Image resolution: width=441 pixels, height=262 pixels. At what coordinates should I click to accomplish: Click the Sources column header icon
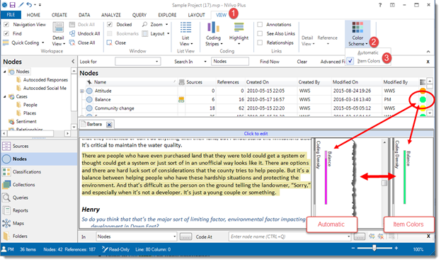[x=182, y=82]
